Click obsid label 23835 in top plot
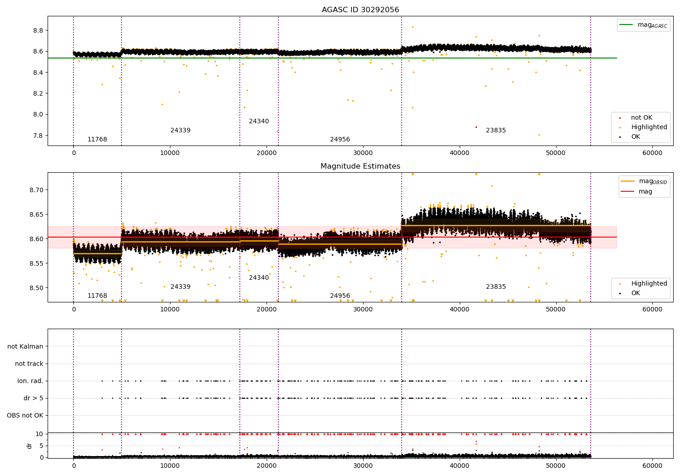 coord(496,130)
